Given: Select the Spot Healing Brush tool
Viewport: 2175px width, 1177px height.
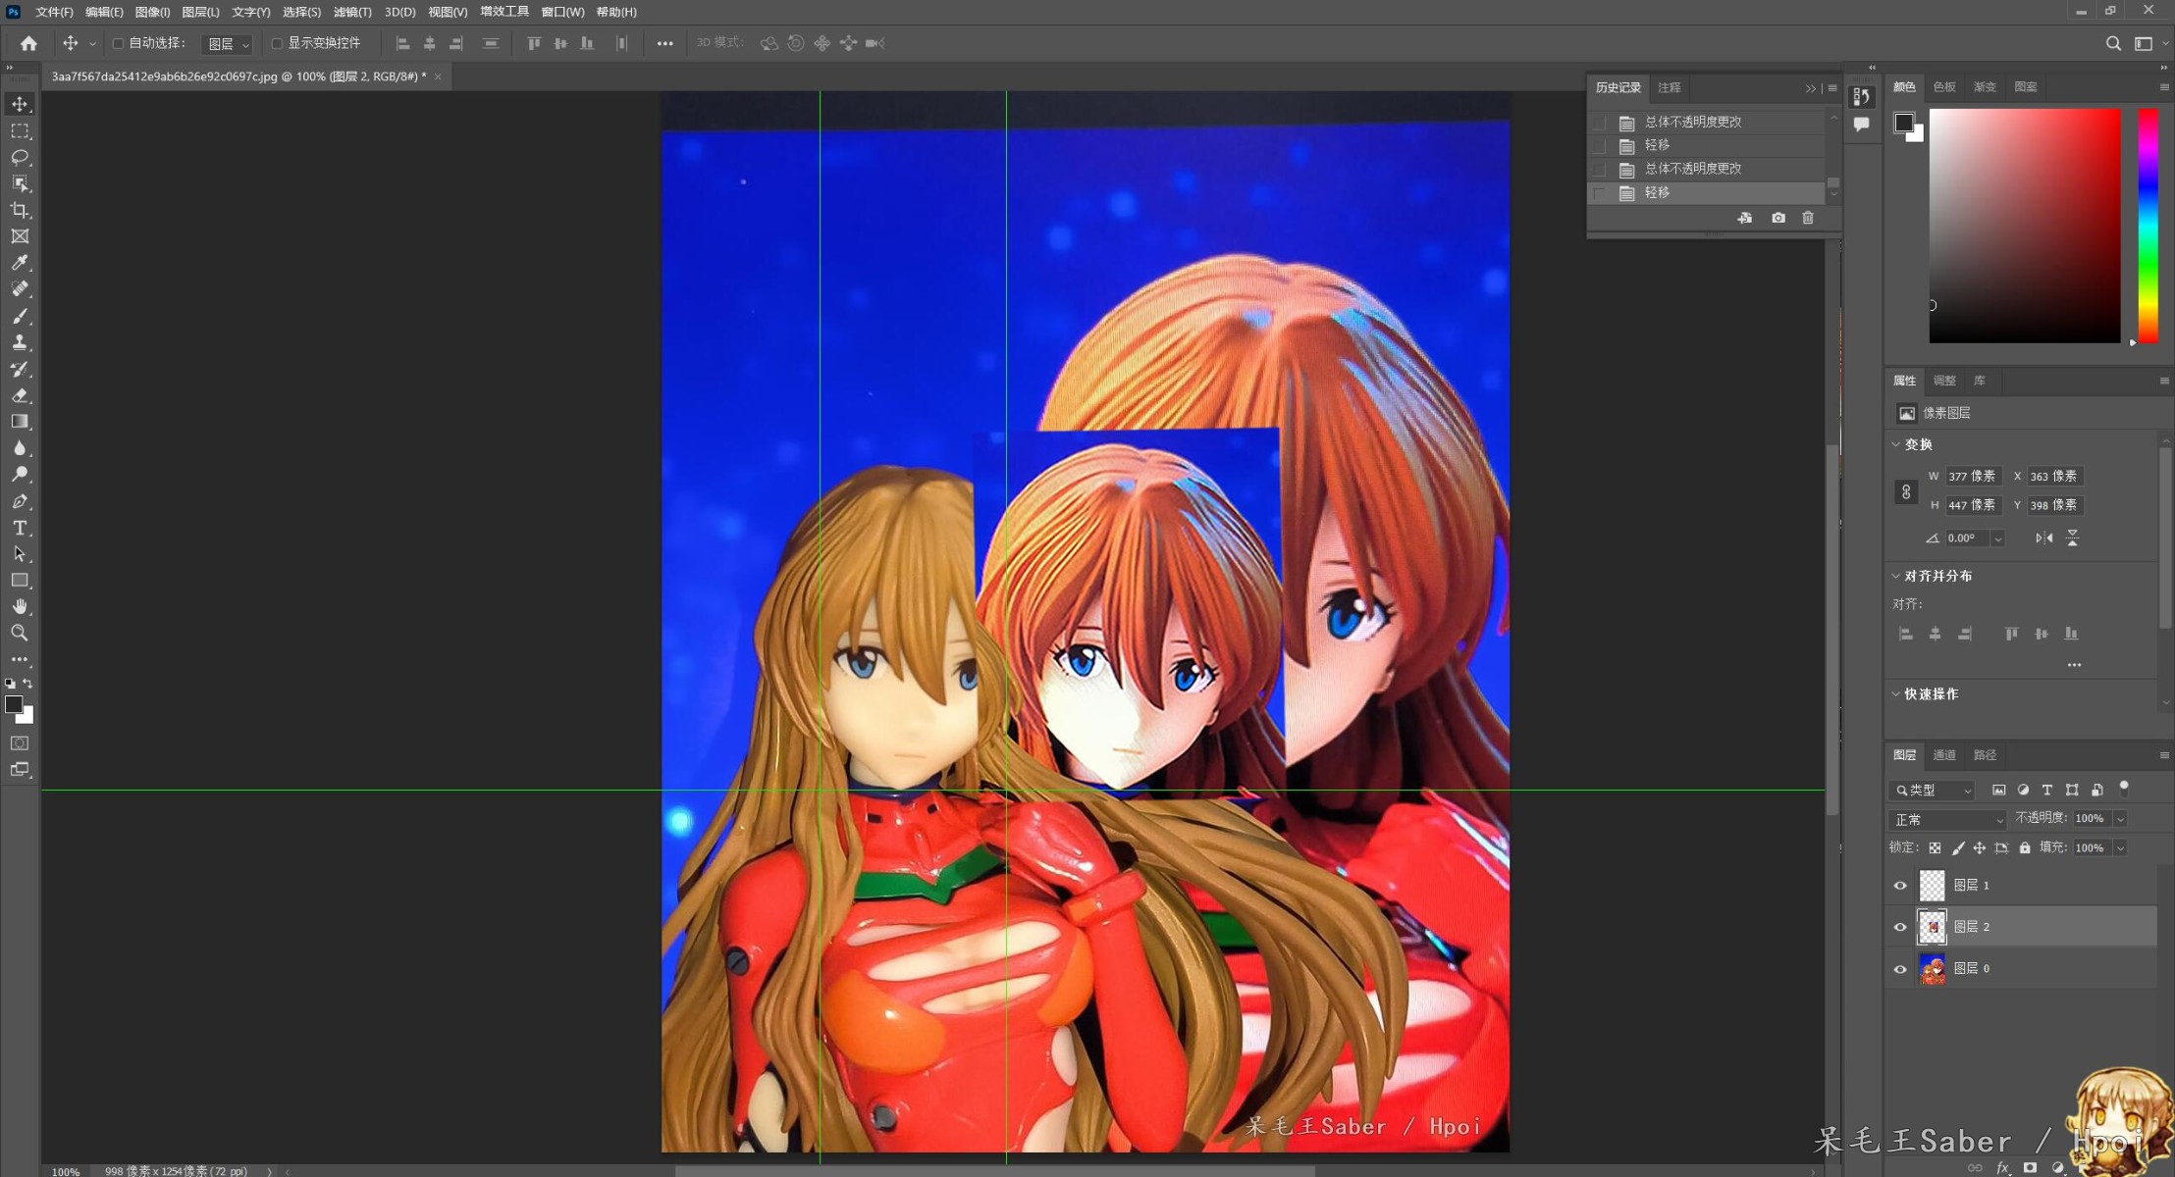Looking at the screenshot, I should coord(20,289).
